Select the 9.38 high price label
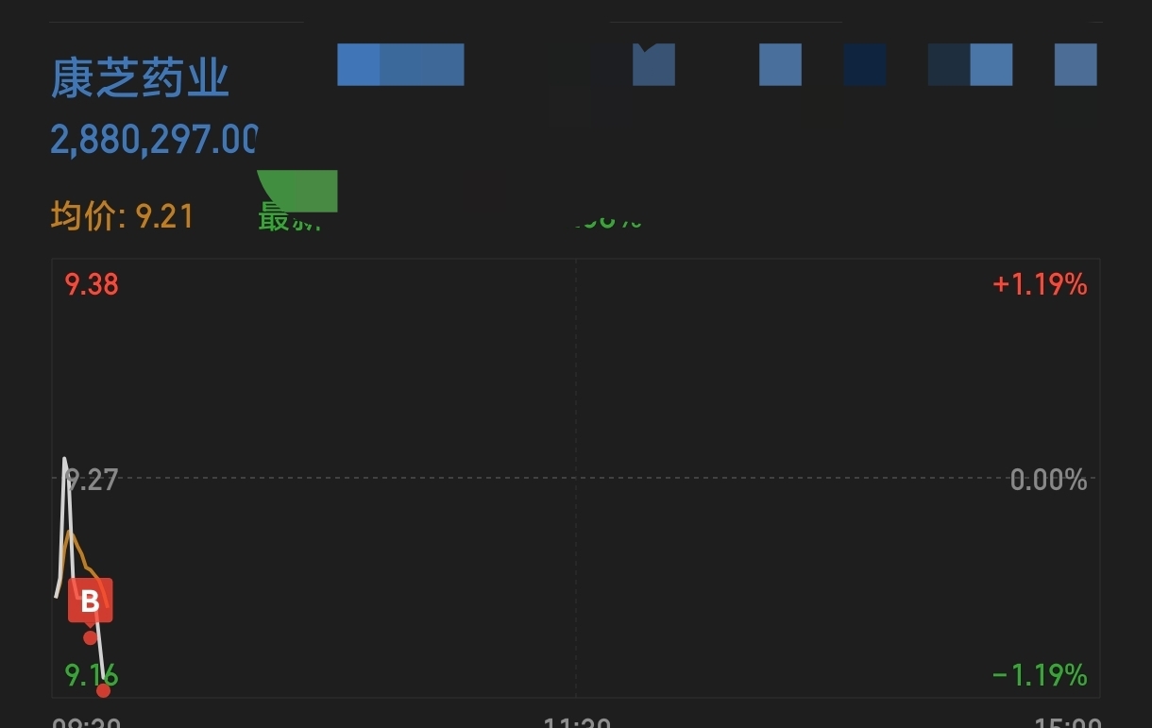The height and width of the screenshot is (728, 1152). click(x=92, y=284)
